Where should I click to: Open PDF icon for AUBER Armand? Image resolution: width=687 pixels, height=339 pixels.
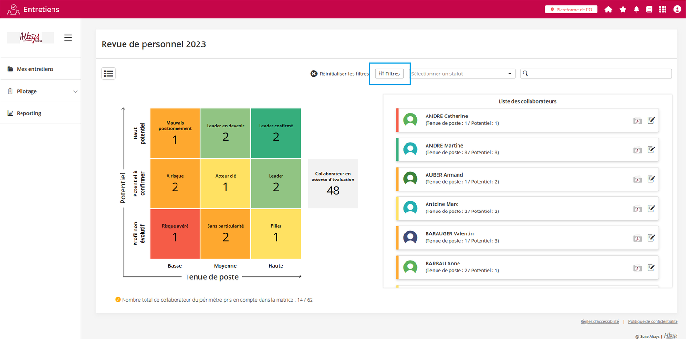pyautogui.click(x=637, y=180)
